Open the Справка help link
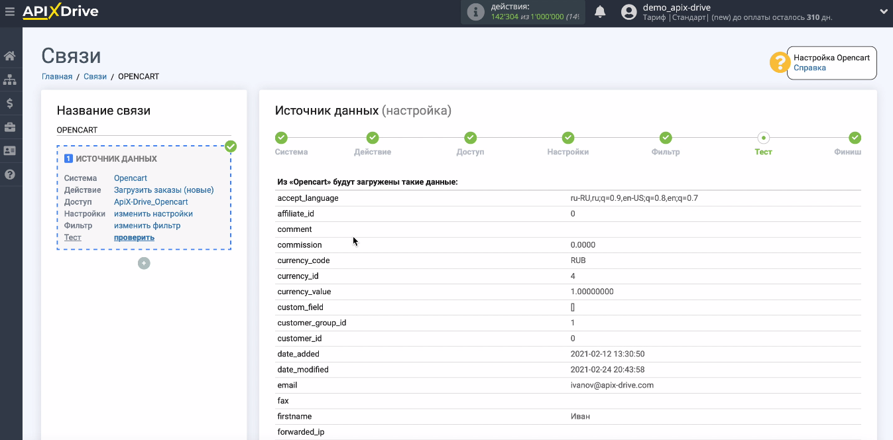Image resolution: width=893 pixels, height=440 pixels. 809,68
